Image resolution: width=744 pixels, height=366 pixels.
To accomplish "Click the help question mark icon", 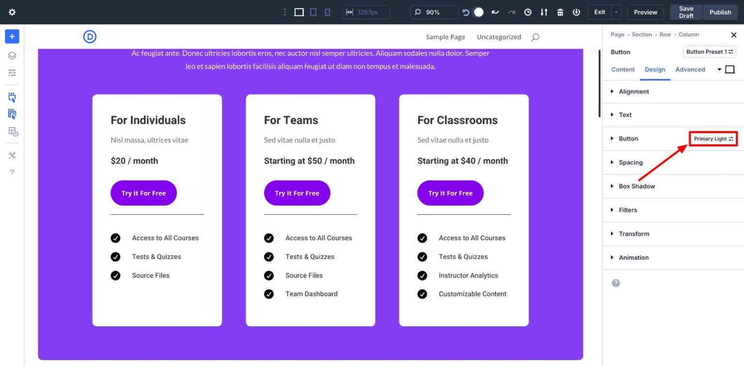I will (x=12, y=172).
